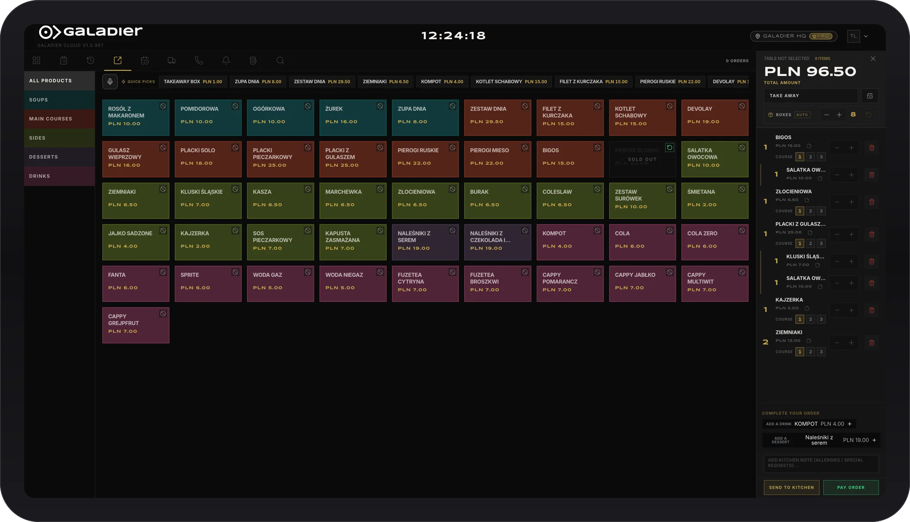Add a note to Złocieniowa order line
The width and height of the screenshot is (910, 522).
(807, 200)
